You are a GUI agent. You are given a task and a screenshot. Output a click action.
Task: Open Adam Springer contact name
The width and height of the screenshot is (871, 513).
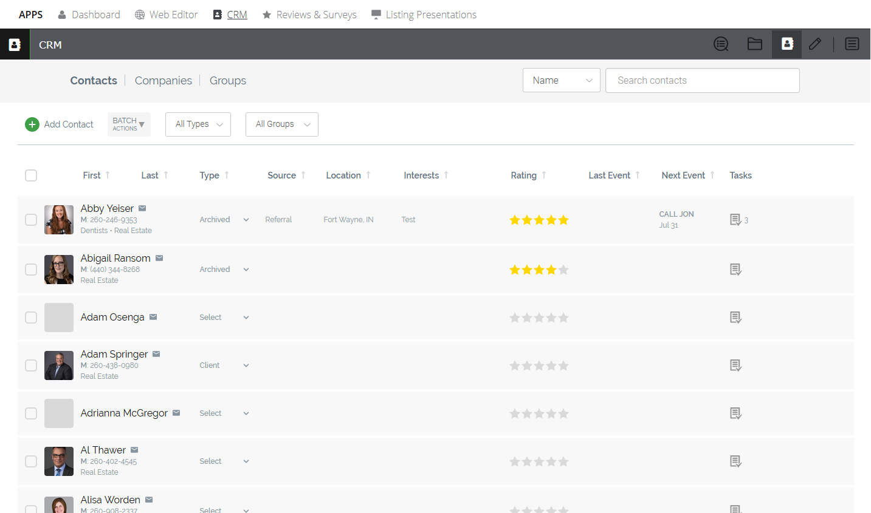114,354
